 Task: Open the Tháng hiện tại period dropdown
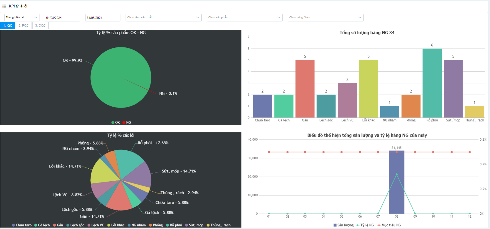coord(22,17)
